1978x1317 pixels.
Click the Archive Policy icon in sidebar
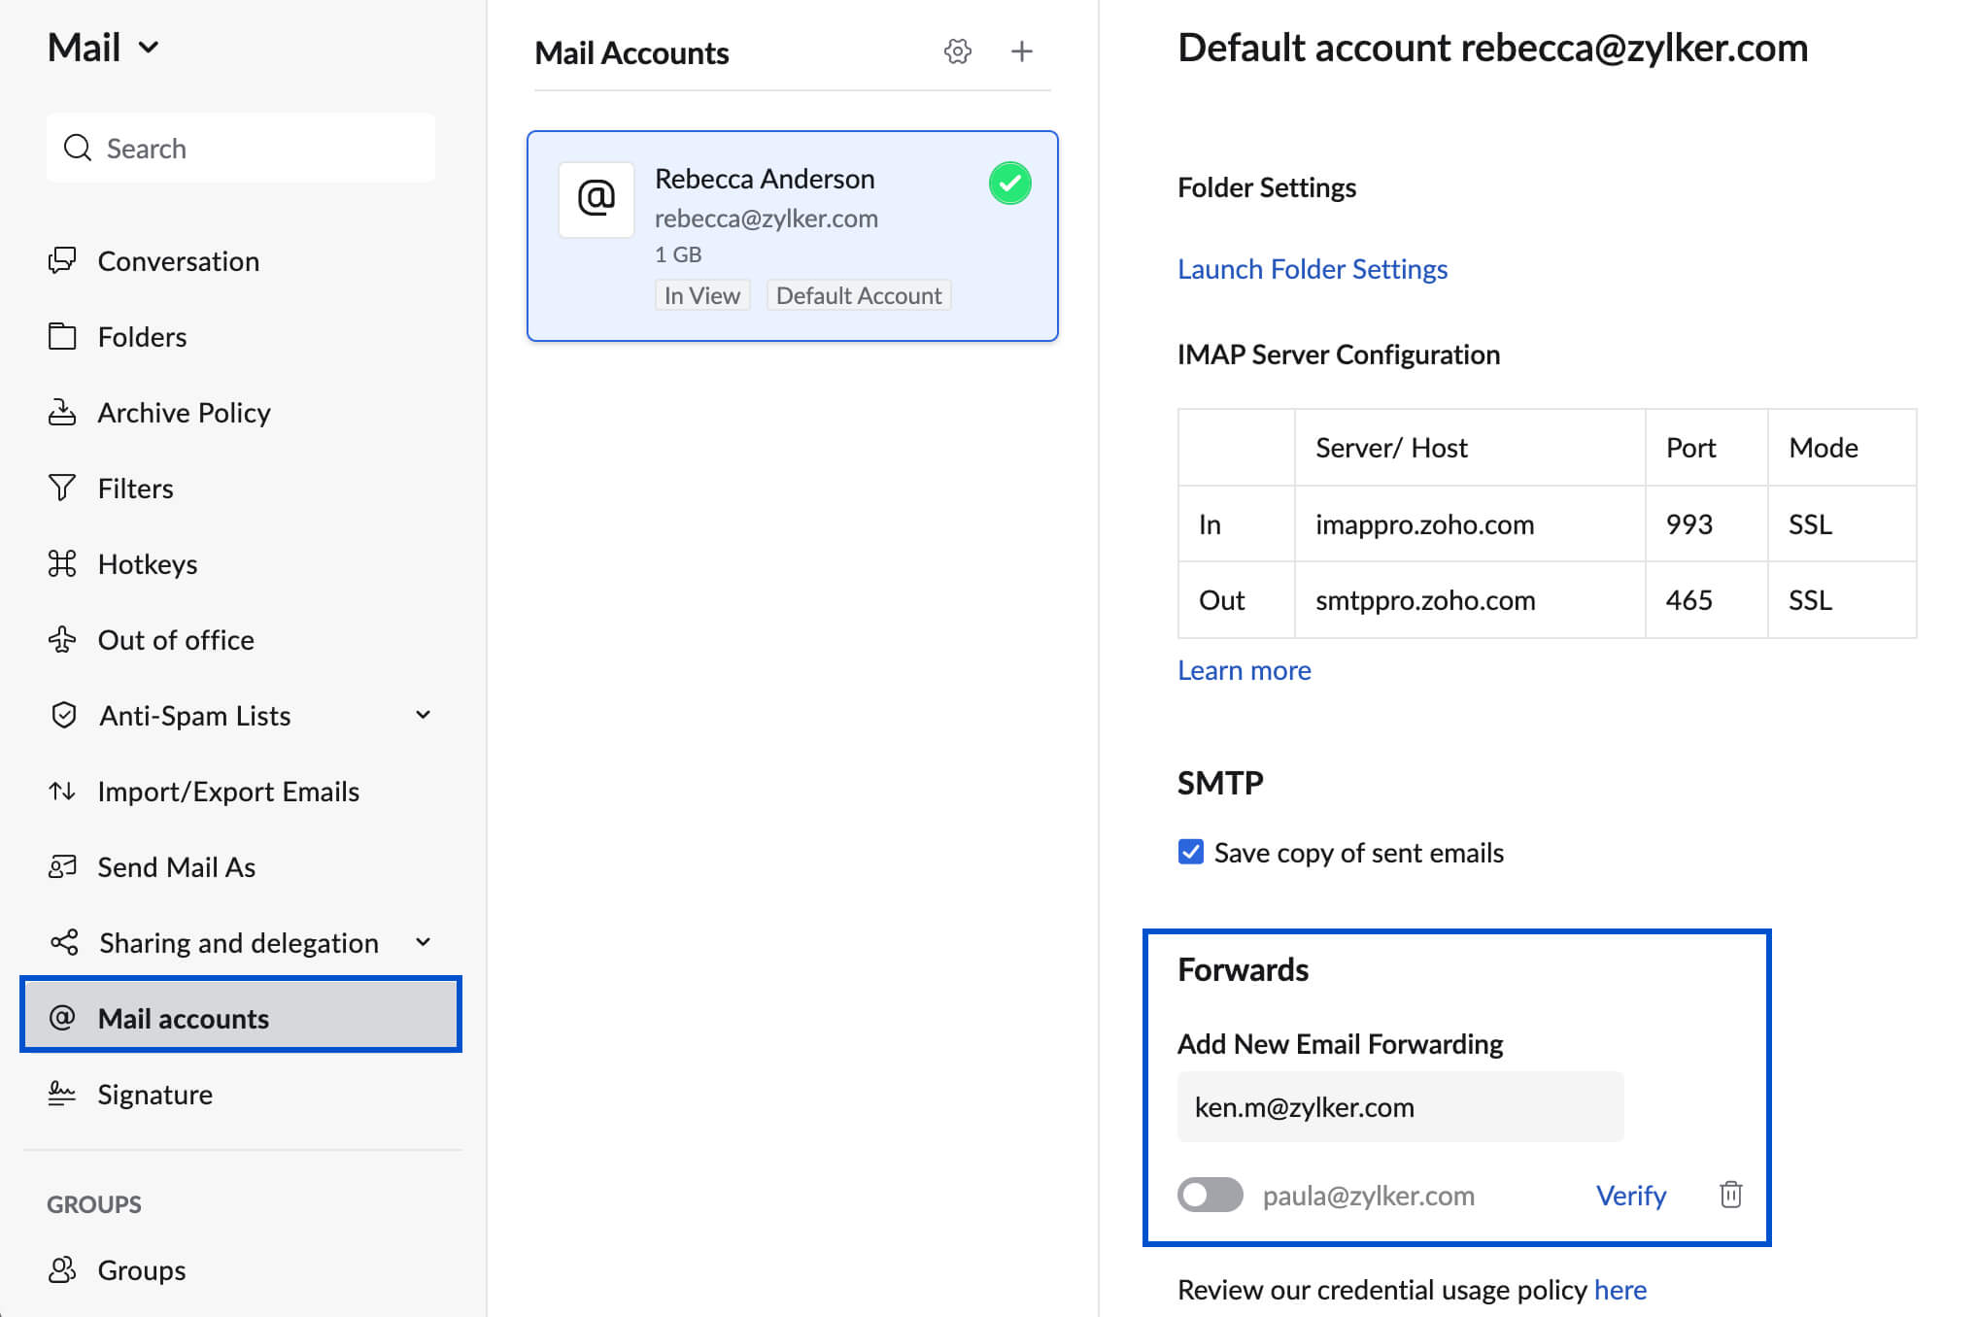coord(60,412)
